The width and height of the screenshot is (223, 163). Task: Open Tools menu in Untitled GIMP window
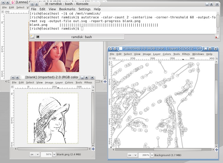(x=176, y=54)
